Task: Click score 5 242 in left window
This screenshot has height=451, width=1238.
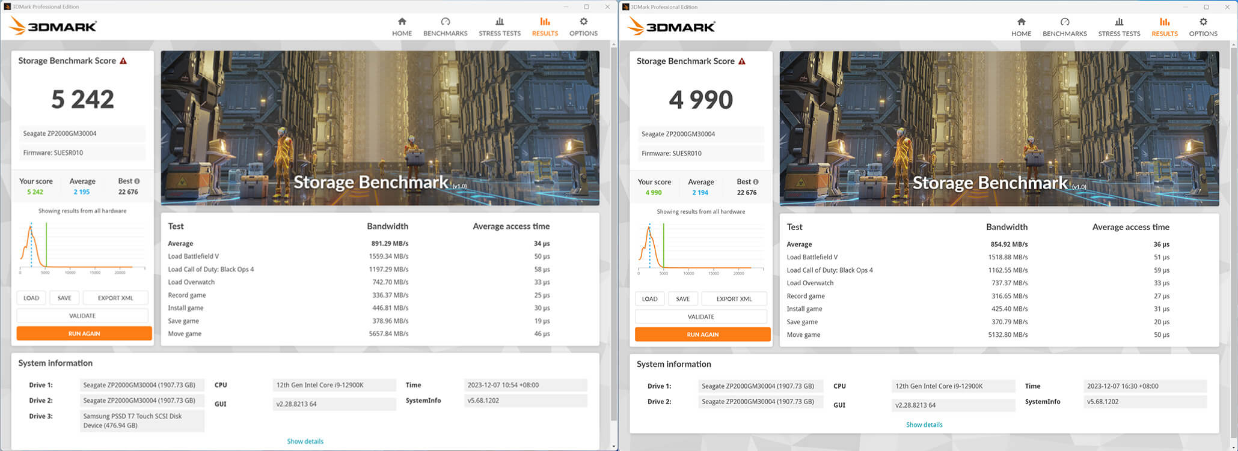Action: click(82, 100)
